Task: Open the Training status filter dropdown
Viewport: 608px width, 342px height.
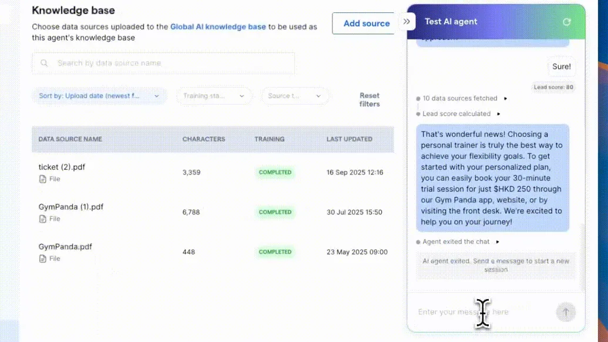Action: tap(214, 96)
